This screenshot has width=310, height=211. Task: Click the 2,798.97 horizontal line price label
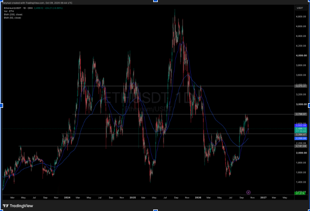301,114
